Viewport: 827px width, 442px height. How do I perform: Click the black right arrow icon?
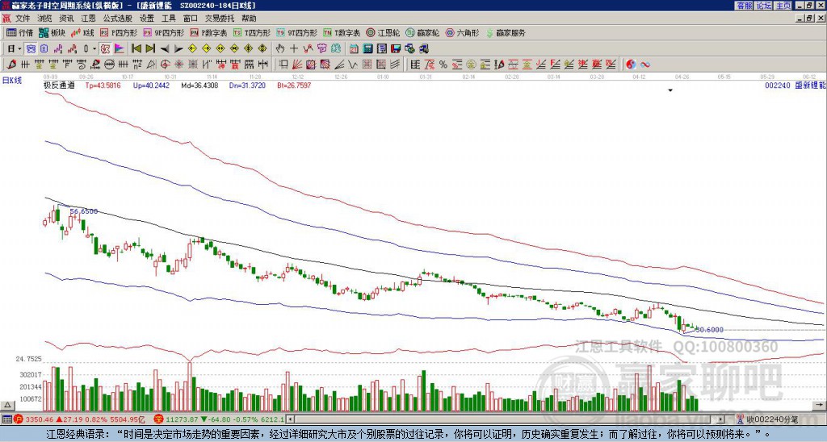click(178, 49)
